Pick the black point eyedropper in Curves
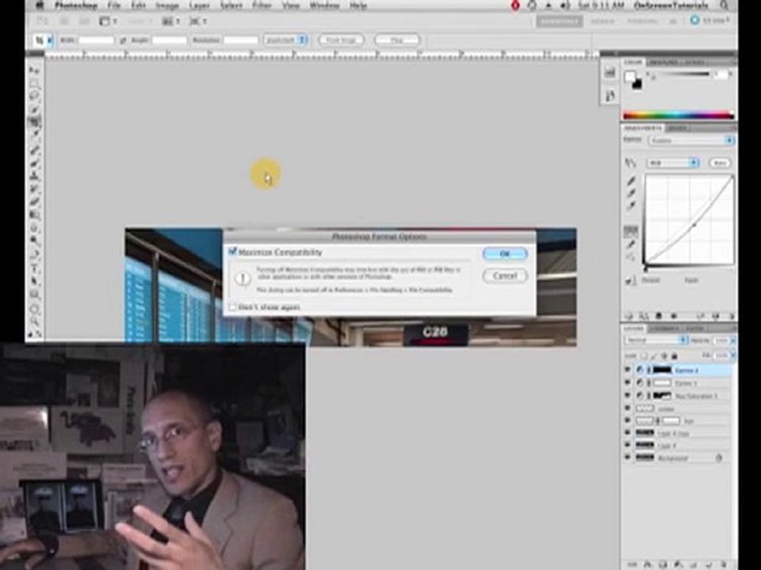 [x=631, y=180]
